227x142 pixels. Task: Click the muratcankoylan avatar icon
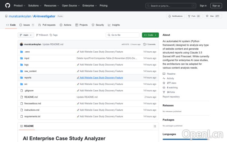pos(21,44)
